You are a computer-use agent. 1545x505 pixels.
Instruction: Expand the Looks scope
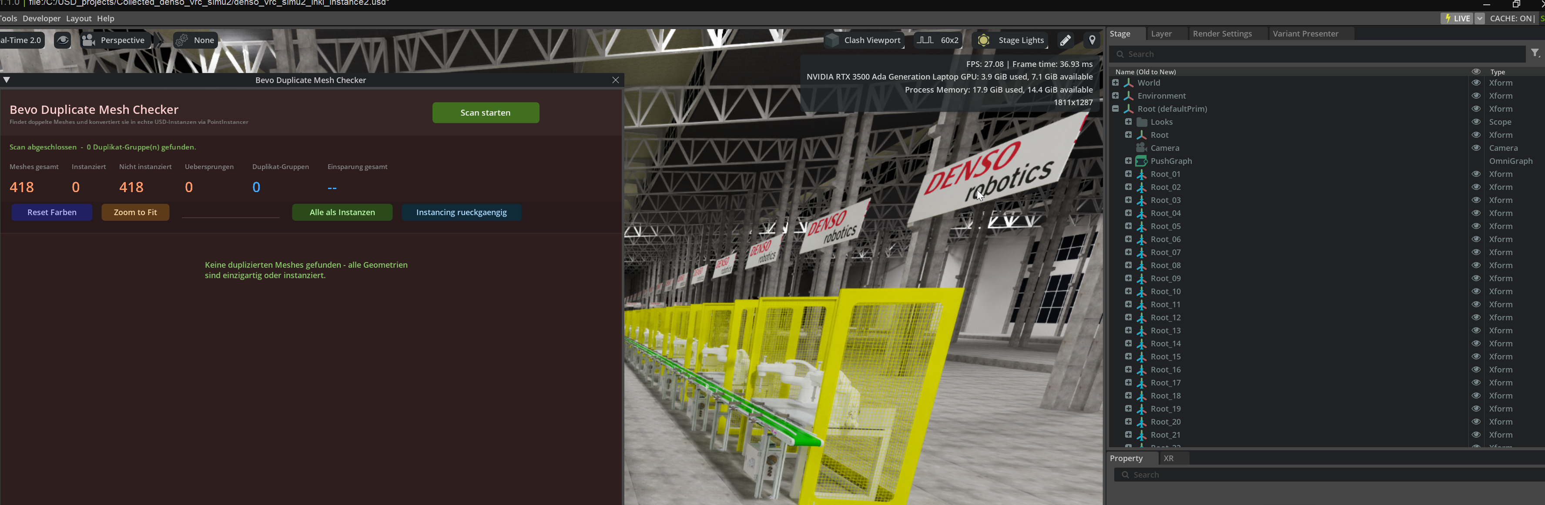click(1128, 122)
